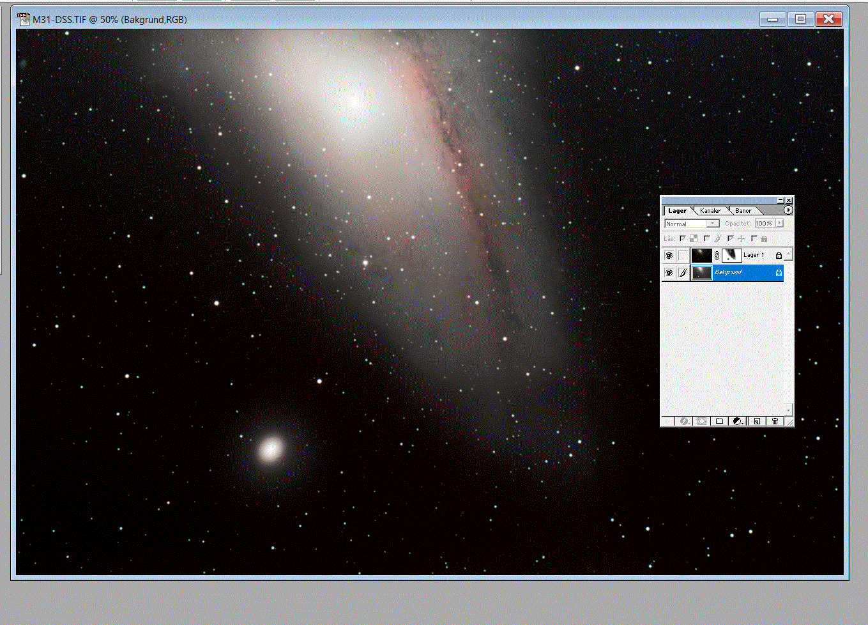Viewport: 868px width, 625px height.
Task: Open the Opacitet slider arrow
Action: [x=779, y=223]
